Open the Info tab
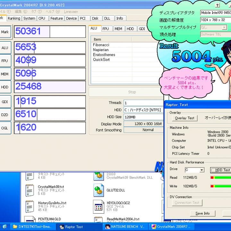The height and width of the screenshot is (231, 231). [121, 18]
